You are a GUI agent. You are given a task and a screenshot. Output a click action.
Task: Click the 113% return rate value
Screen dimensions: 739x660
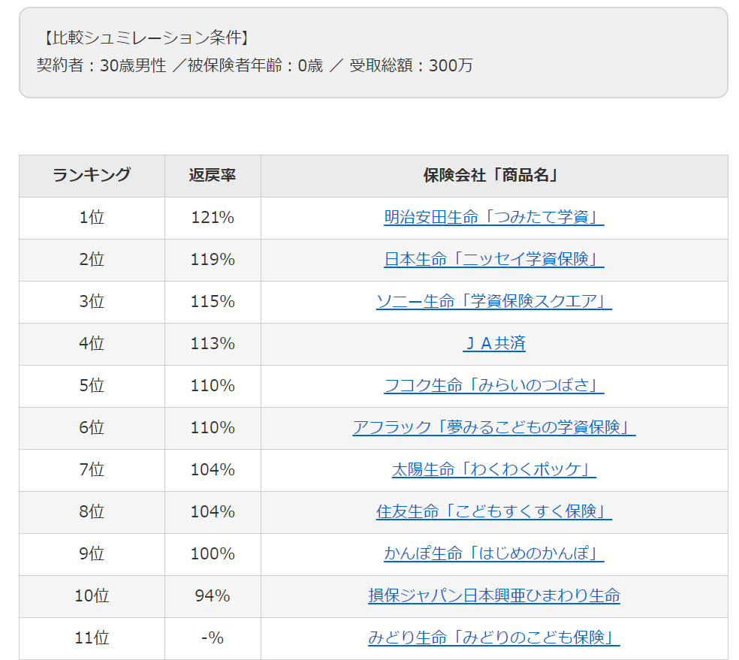[213, 343]
